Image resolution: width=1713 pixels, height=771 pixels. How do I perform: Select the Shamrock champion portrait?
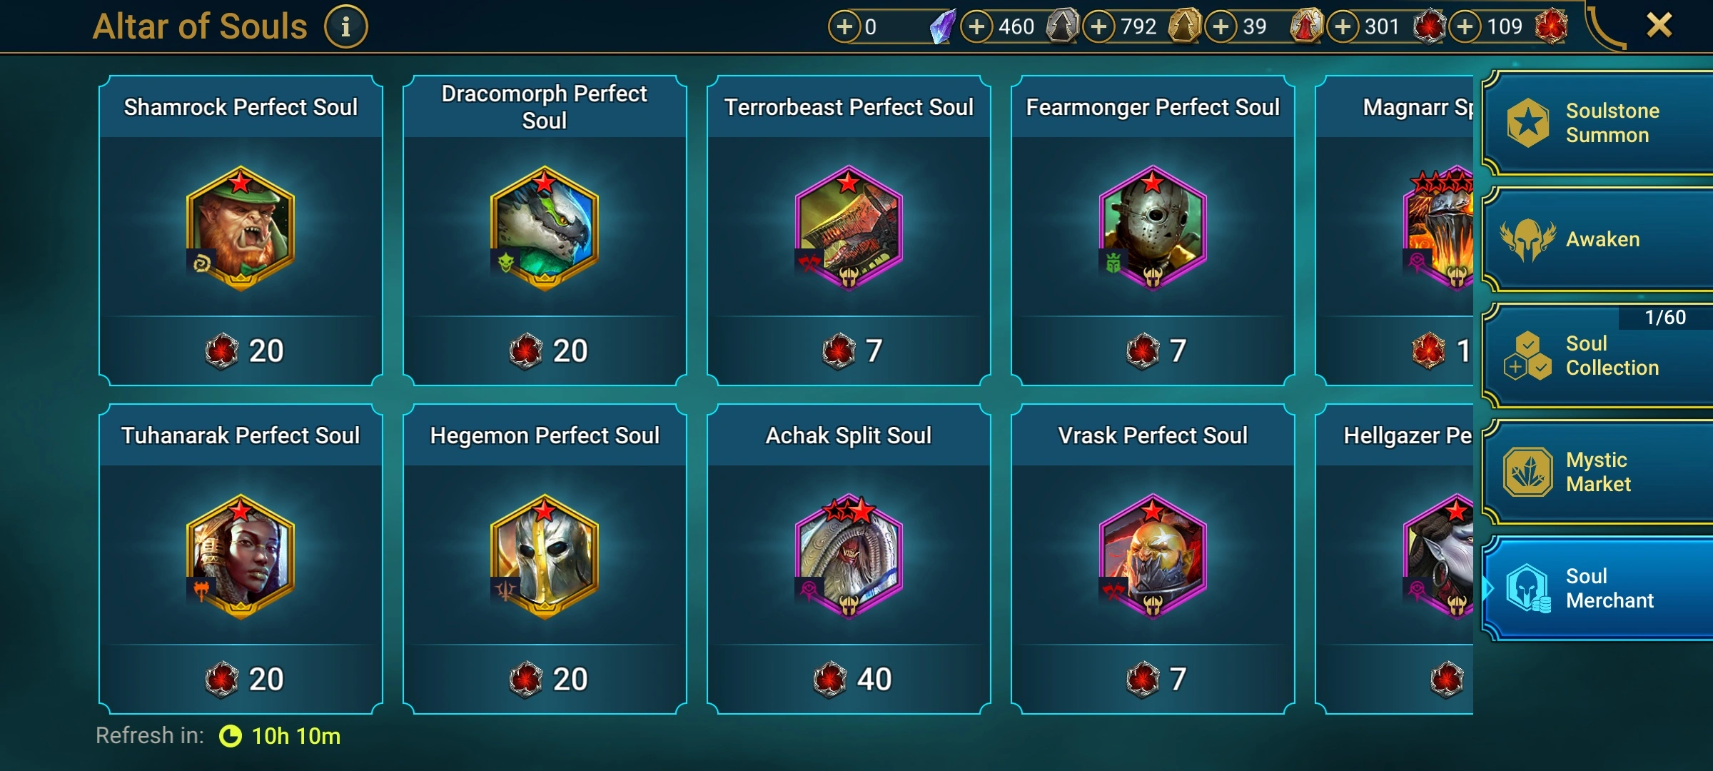(241, 228)
